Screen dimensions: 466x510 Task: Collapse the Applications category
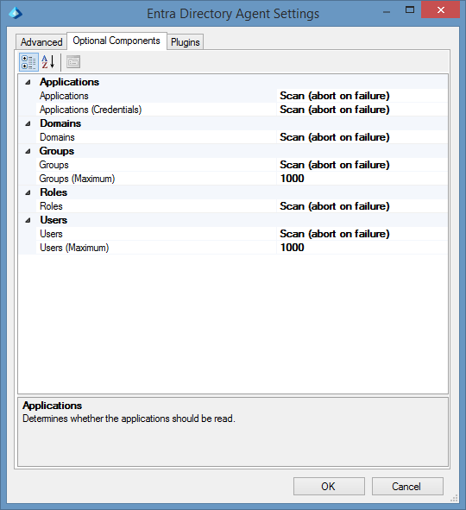pyautogui.click(x=28, y=82)
